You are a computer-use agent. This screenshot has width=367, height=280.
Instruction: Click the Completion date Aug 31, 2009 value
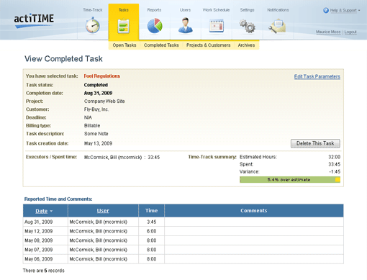click(x=98, y=93)
